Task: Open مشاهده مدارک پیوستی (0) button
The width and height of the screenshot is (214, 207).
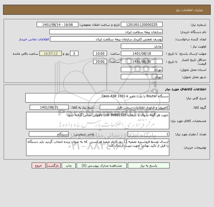Action: [102, 166]
